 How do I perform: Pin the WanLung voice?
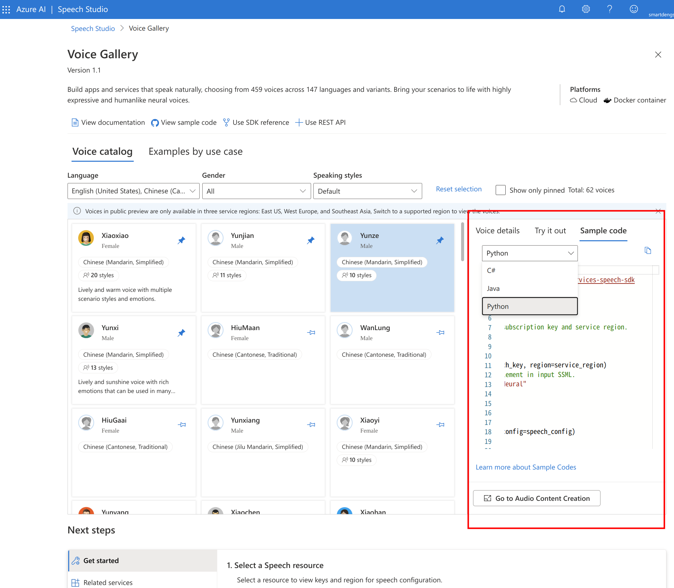(440, 332)
